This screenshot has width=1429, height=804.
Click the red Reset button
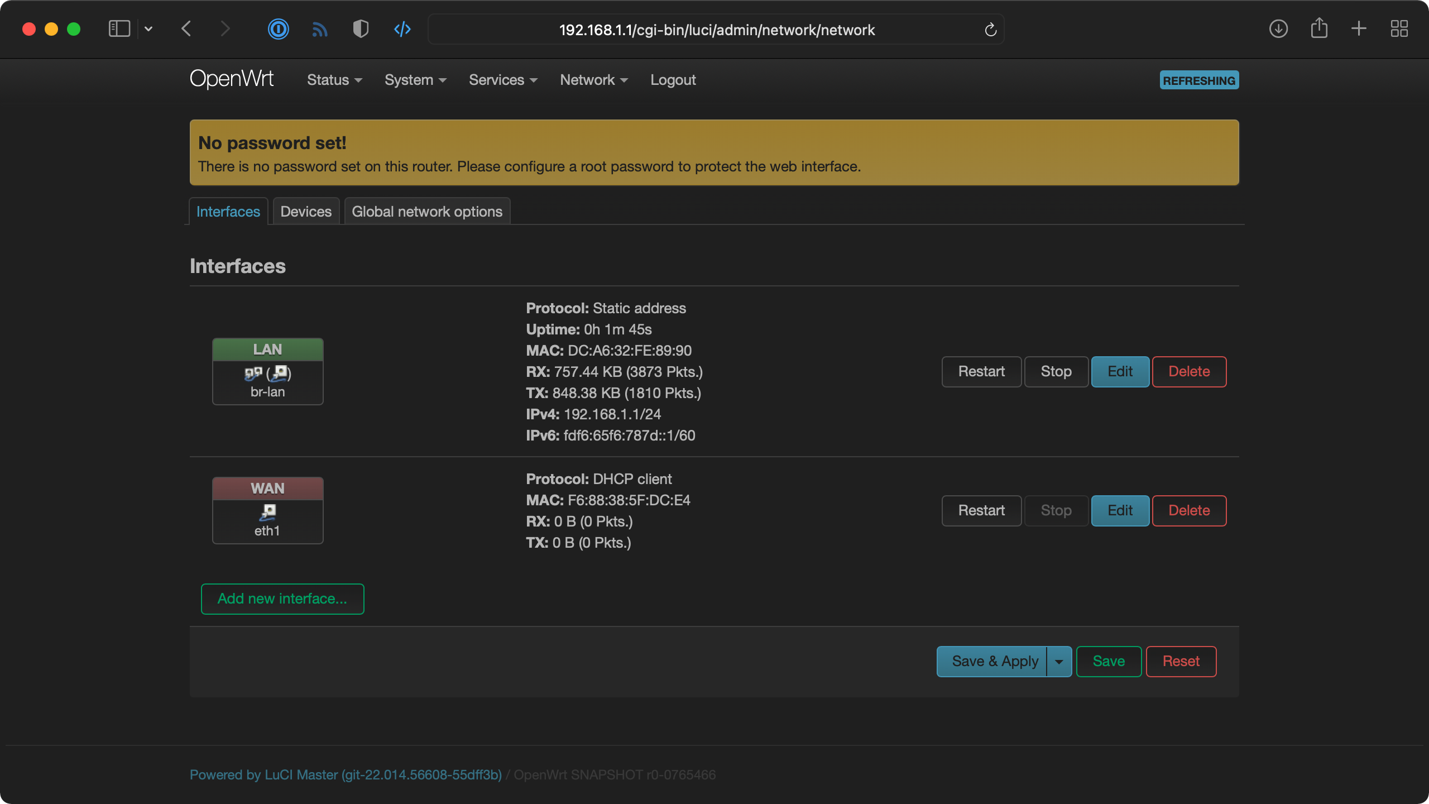point(1181,662)
